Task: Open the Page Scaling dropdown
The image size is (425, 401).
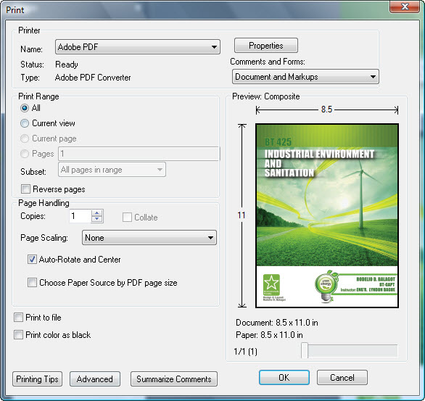Action: click(x=149, y=238)
